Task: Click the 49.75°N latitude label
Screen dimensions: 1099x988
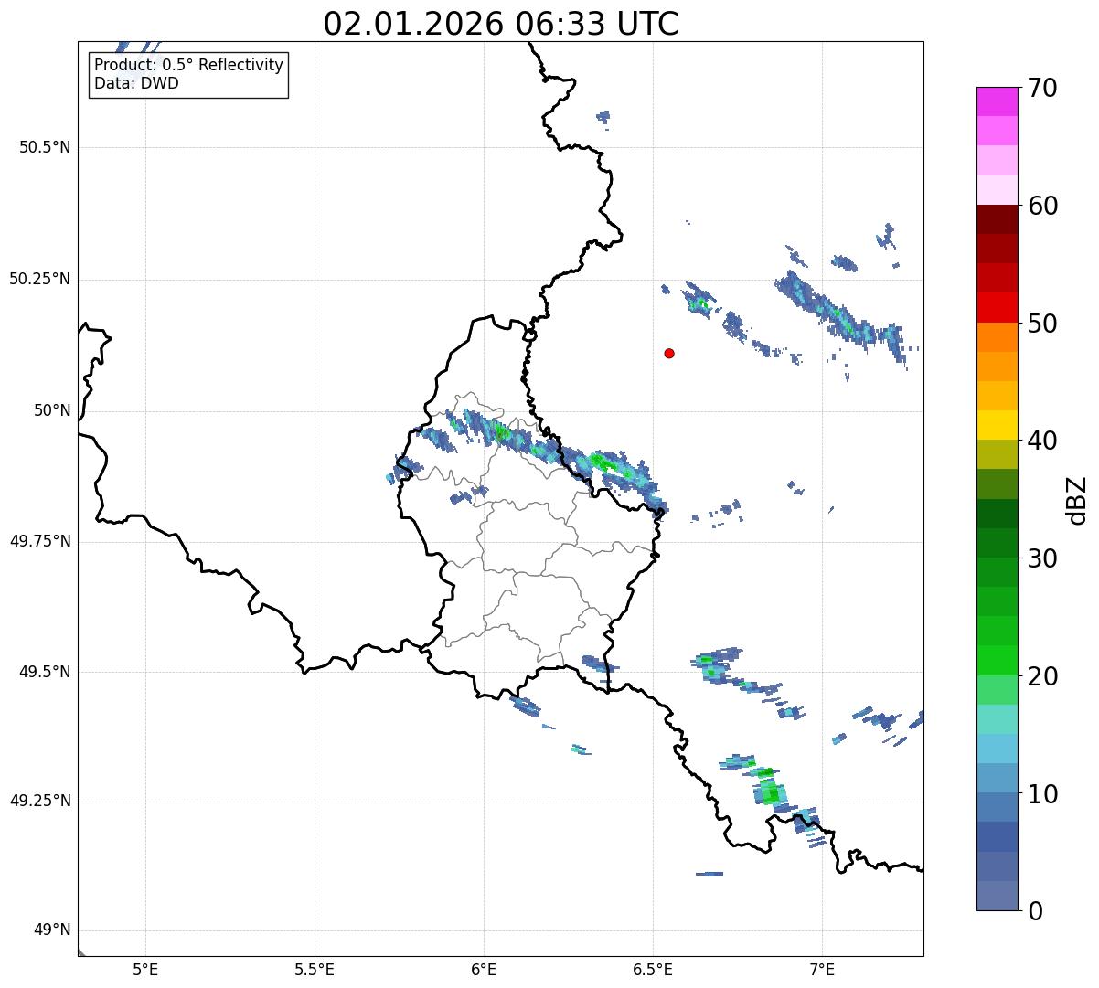Action: [x=40, y=541]
